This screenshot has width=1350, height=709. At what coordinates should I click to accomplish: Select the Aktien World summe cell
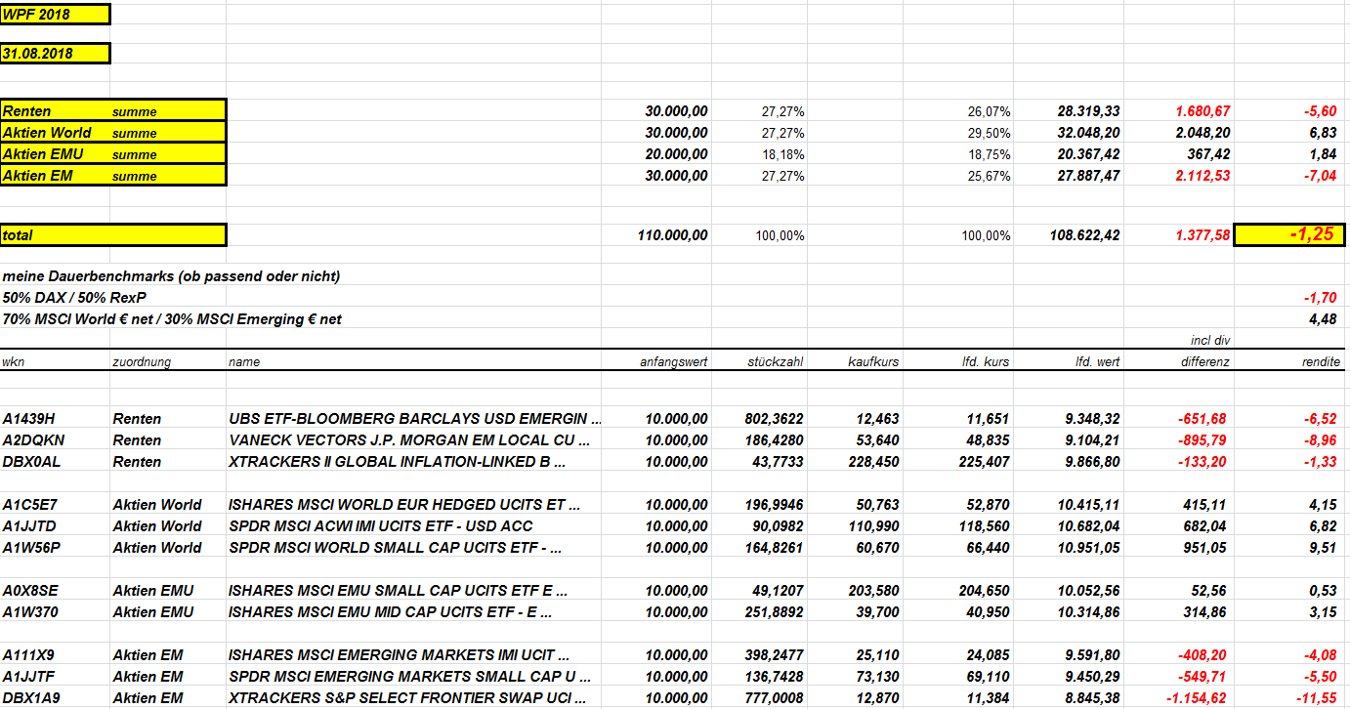point(113,132)
